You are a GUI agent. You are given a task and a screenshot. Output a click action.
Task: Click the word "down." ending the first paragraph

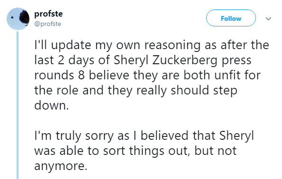pos(52,105)
